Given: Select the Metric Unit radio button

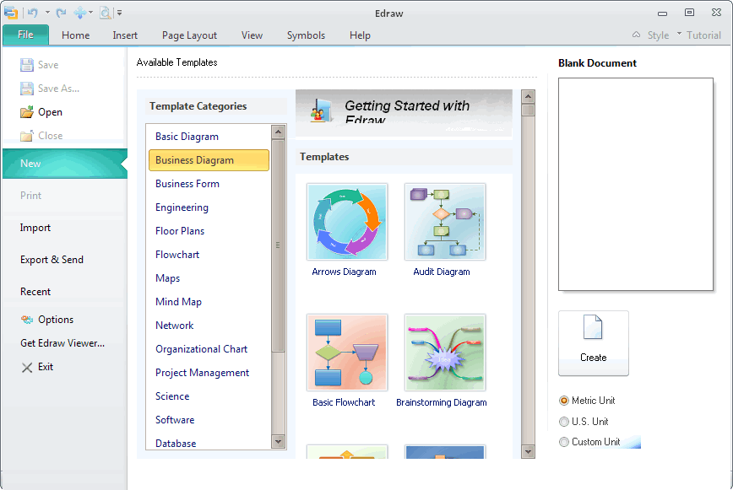Looking at the screenshot, I should coord(564,401).
